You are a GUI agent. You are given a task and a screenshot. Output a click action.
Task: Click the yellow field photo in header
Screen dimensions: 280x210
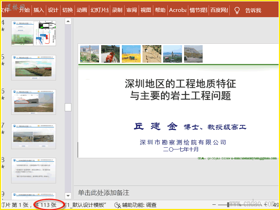131,54
